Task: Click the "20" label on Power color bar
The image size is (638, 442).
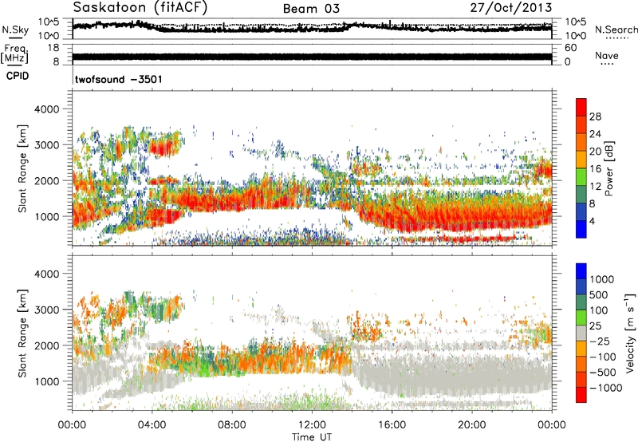Action: coord(595,152)
